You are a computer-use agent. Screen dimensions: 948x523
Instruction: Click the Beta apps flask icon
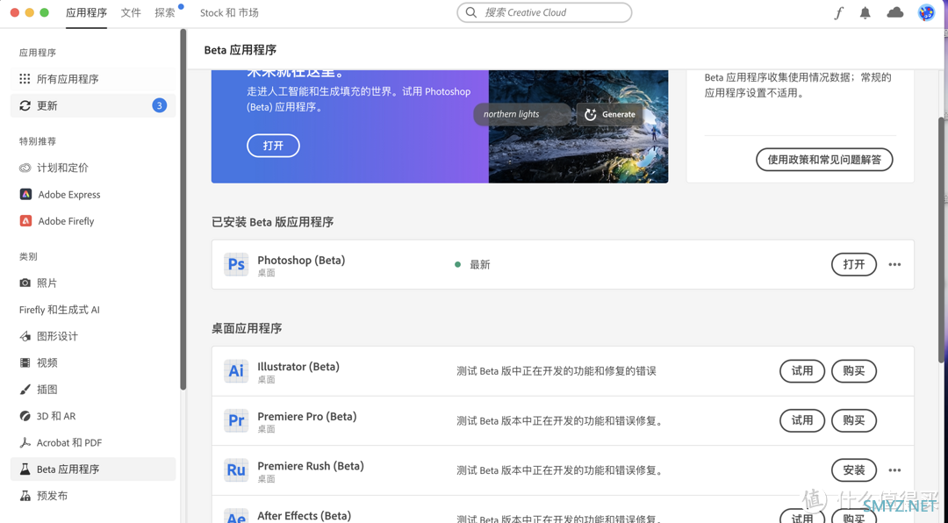click(25, 469)
